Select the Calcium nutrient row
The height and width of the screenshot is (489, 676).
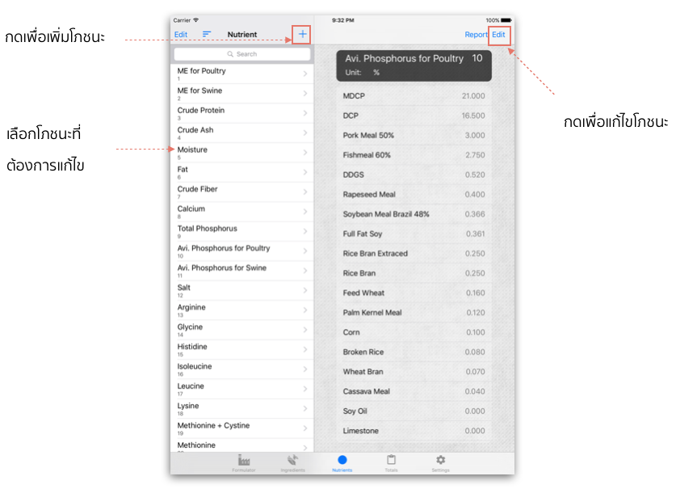(242, 212)
